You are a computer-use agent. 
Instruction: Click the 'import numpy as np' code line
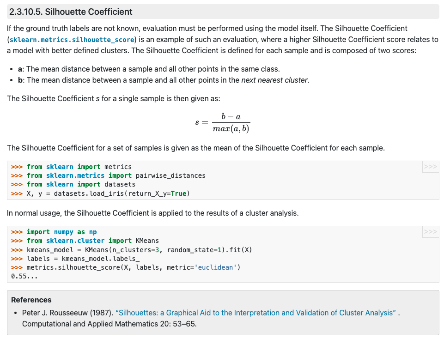tap(54, 232)
